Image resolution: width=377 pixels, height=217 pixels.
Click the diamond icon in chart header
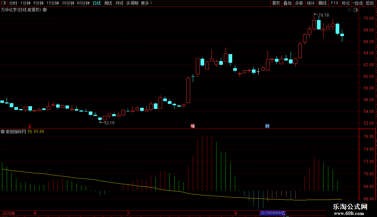tap(349, 10)
